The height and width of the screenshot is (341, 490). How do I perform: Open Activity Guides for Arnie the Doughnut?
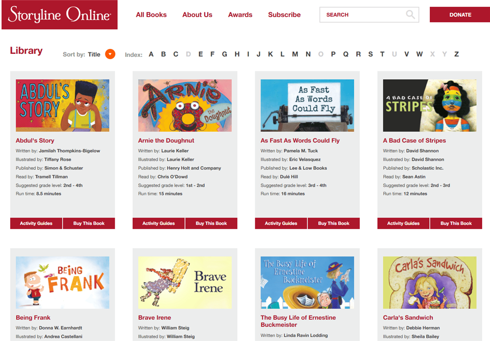(159, 224)
